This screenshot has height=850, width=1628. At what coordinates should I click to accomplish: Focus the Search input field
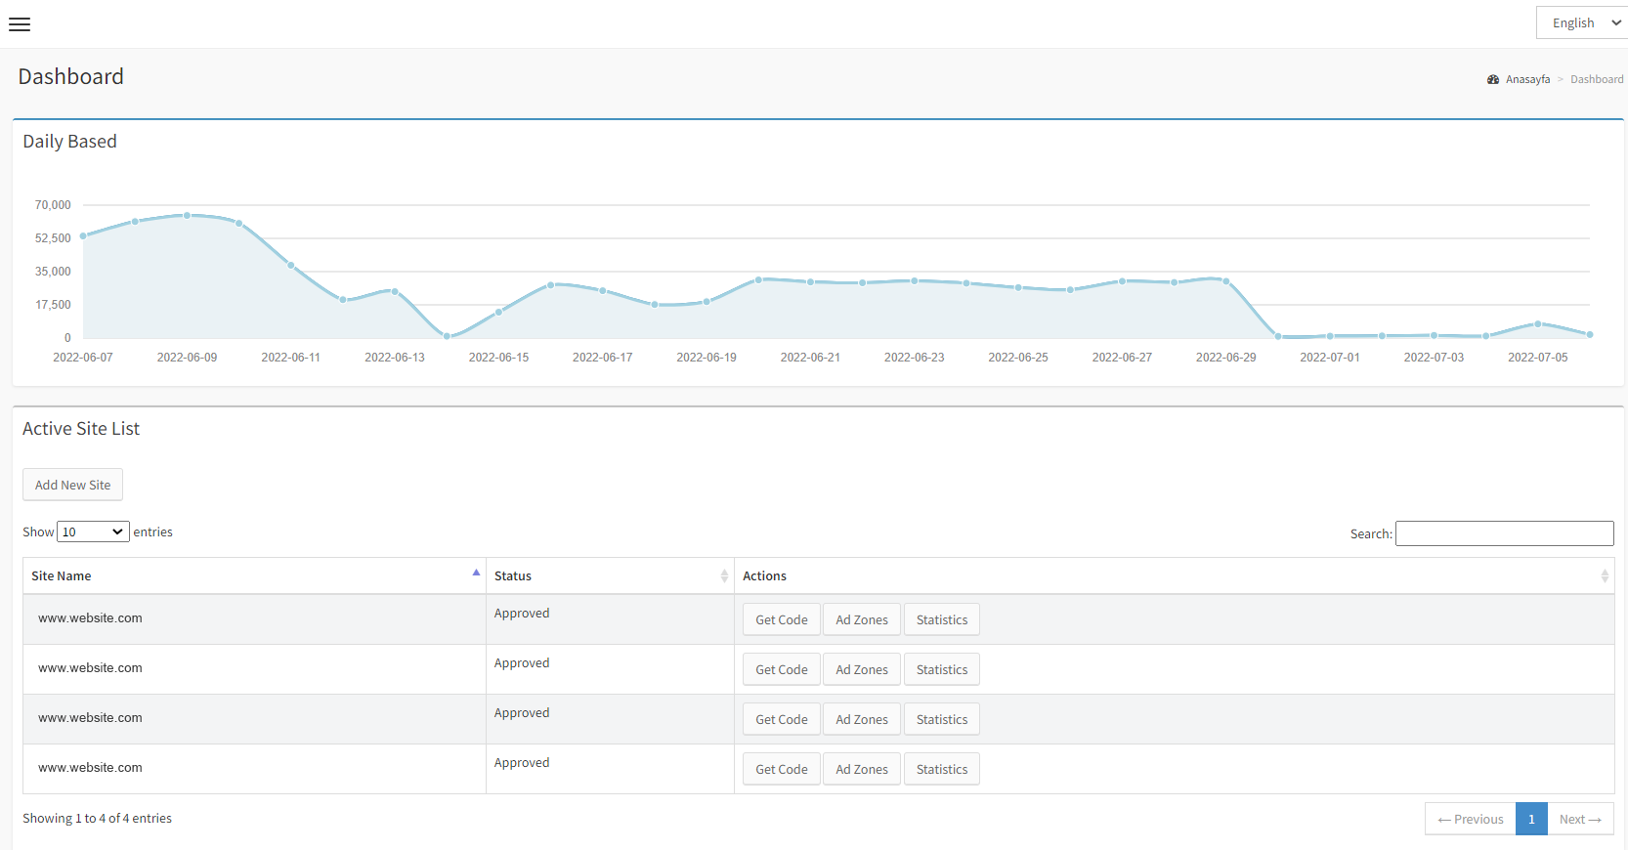tap(1504, 533)
